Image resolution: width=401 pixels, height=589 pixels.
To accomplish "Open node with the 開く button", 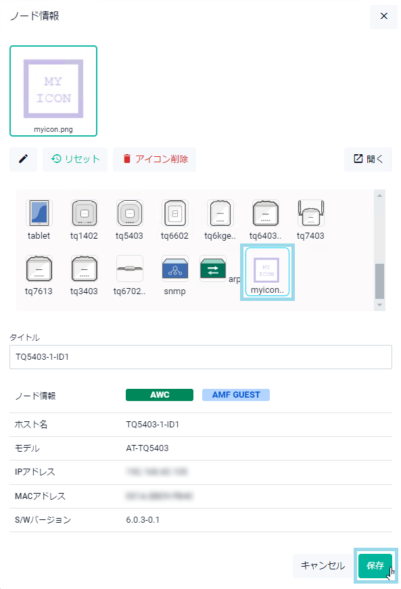I will 368,160.
